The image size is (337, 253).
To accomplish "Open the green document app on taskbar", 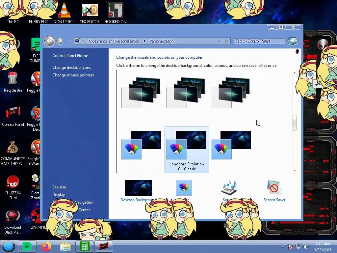I will coord(27,246).
